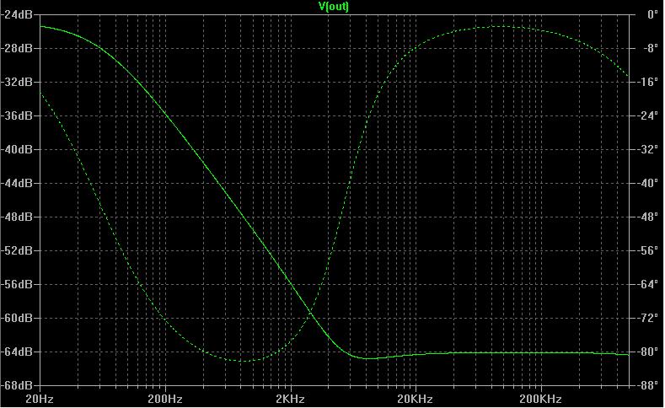The width and height of the screenshot is (665, 408).
Task: Click the -36dB magnitude axis label
Action: (x=17, y=115)
